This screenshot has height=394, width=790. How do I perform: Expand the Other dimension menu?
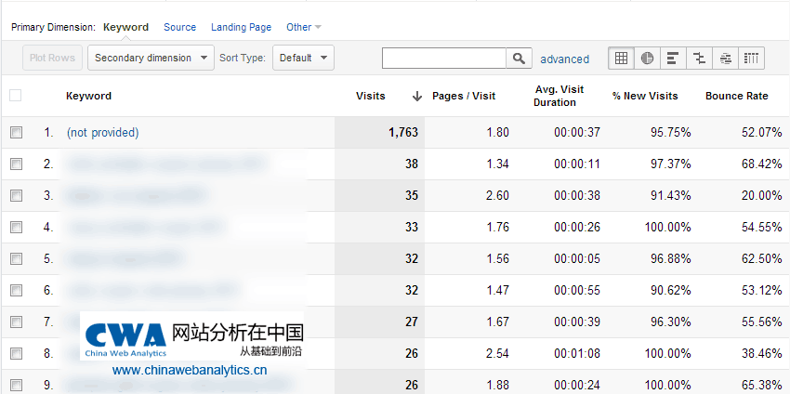tap(304, 28)
